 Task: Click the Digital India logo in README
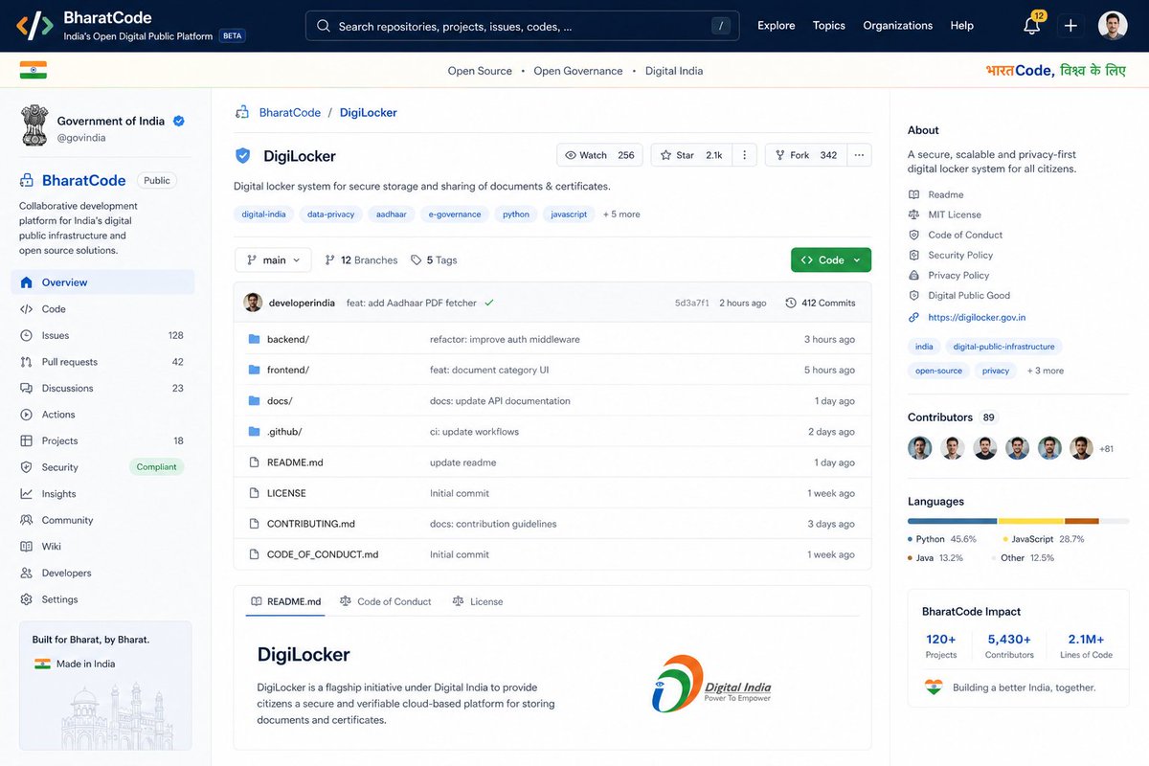coord(710,684)
